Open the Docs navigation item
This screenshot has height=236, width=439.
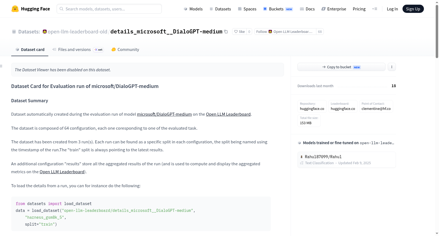pos(307,9)
